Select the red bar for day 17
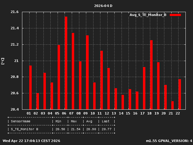 point(144,88)
